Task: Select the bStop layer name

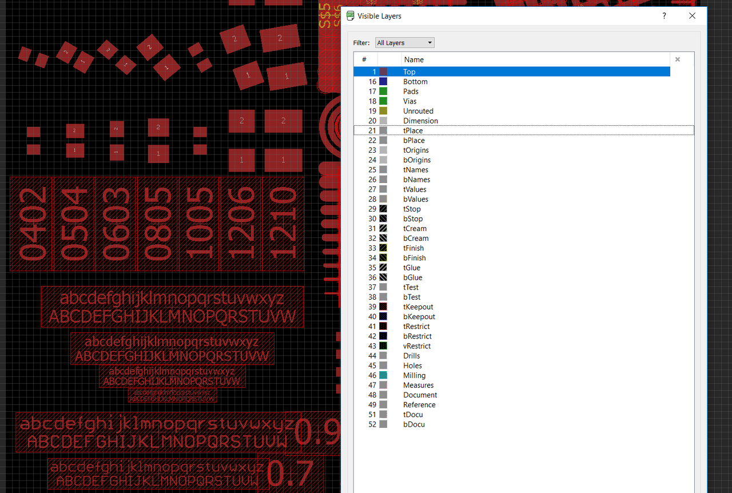Action: (x=413, y=218)
